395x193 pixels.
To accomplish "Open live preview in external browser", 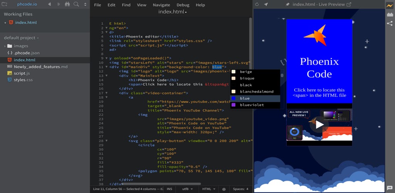I will (x=349, y=5).
